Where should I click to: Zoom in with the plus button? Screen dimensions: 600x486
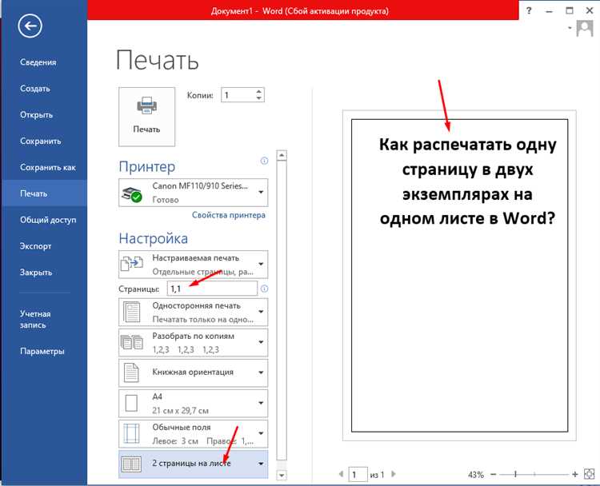574,475
